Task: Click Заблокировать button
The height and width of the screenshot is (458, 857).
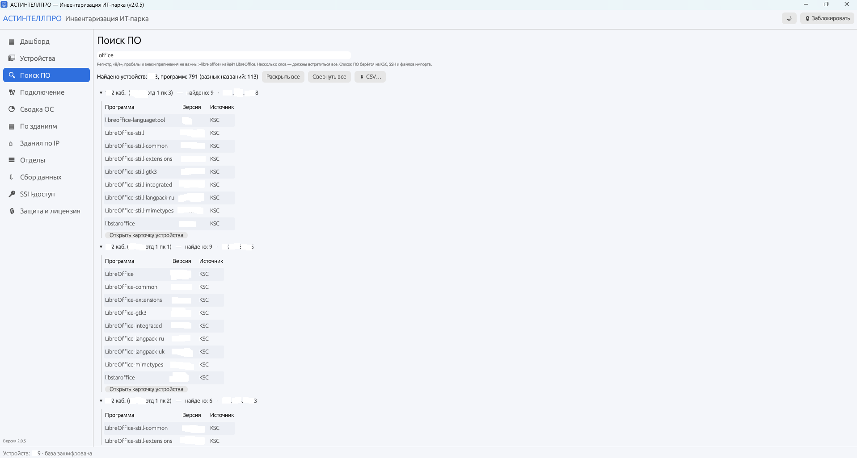Action: pos(827,18)
